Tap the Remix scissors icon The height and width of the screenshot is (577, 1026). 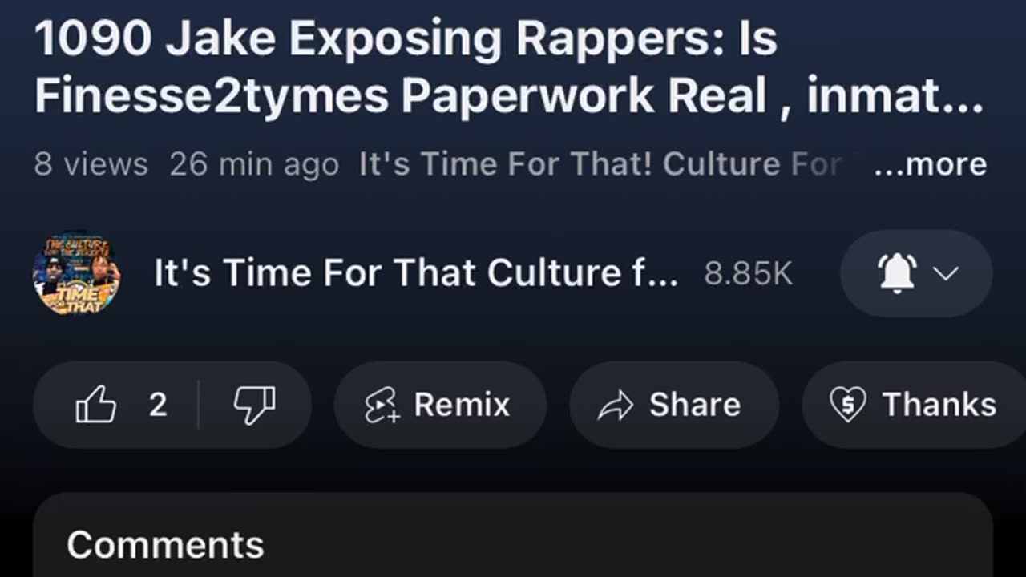tap(382, 406)
